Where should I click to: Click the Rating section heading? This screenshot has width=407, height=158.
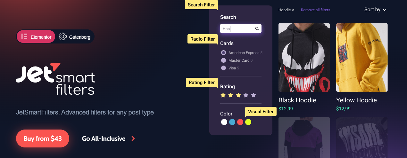228,87
